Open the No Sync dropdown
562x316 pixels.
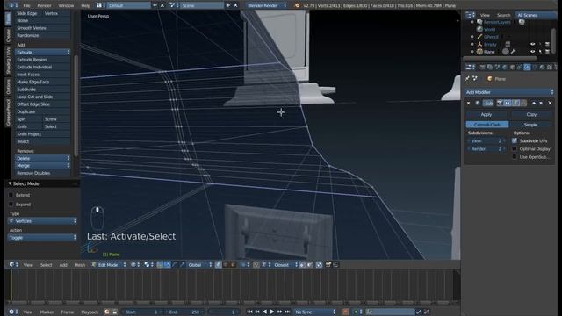(315, 312)
